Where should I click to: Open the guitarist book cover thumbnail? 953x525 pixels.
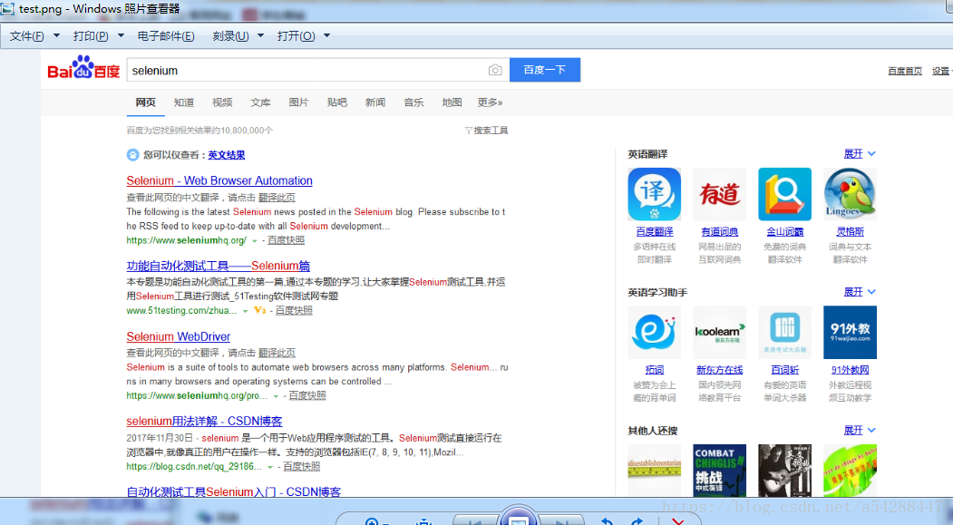(x=784, y=471)
